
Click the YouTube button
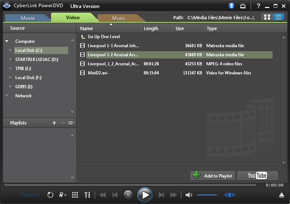[x=257, y=176]
